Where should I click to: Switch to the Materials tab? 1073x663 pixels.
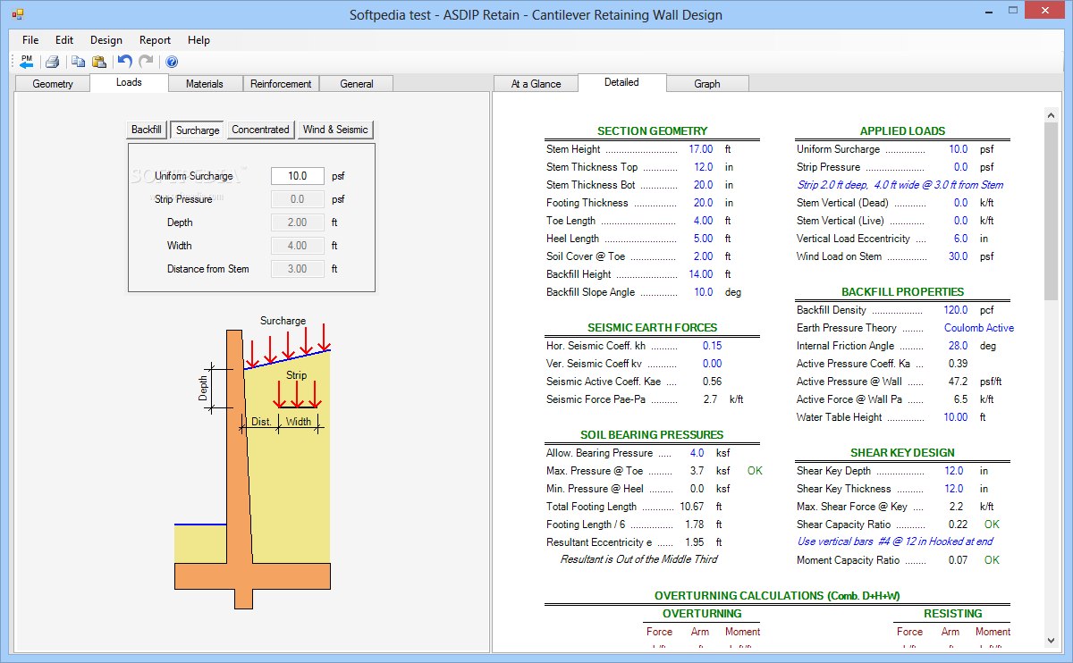coord(205,84)
